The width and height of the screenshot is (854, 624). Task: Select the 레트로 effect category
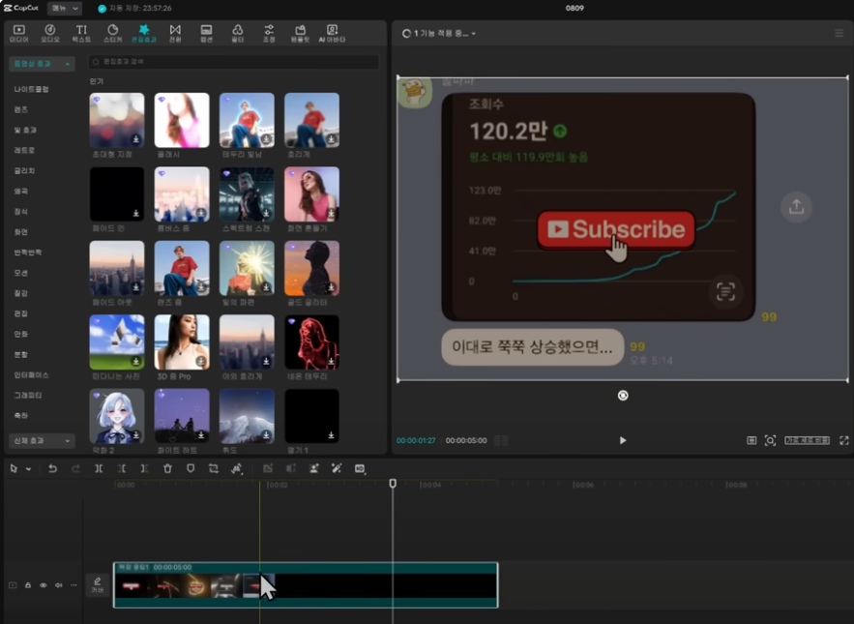24,150
